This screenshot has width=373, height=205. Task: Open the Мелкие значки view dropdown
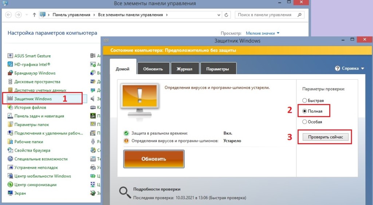263,33
